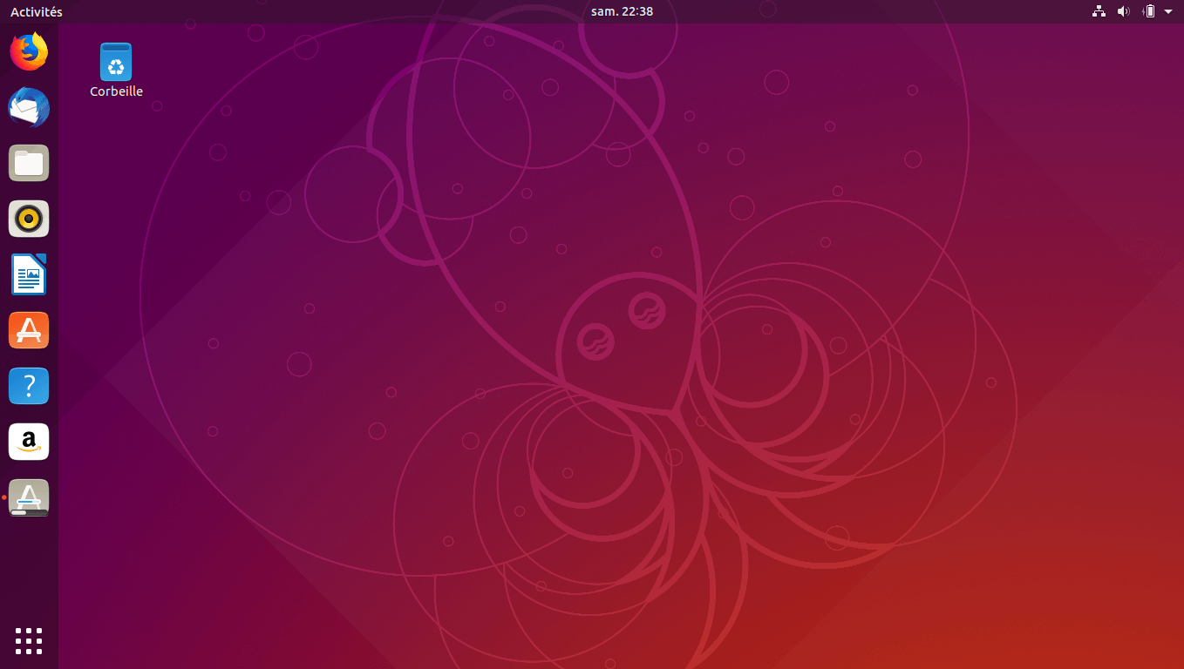This screenshot has height=669, width=1184.
Task: Click the wired network status icon
Action: tap(1099, 11)
